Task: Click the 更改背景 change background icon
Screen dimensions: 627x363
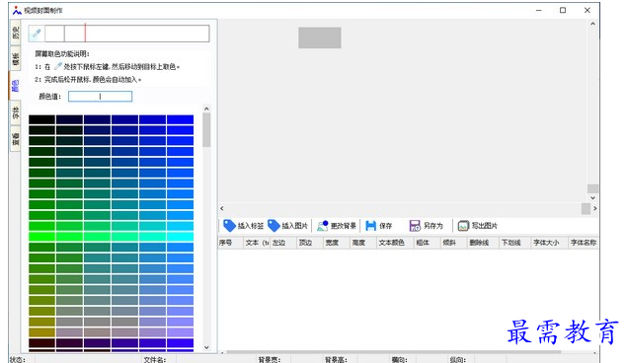Action: pos(323,226)
